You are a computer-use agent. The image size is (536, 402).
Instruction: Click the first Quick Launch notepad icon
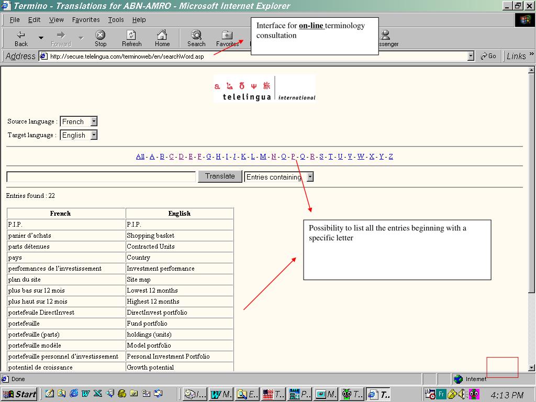(x=50, y=394)
